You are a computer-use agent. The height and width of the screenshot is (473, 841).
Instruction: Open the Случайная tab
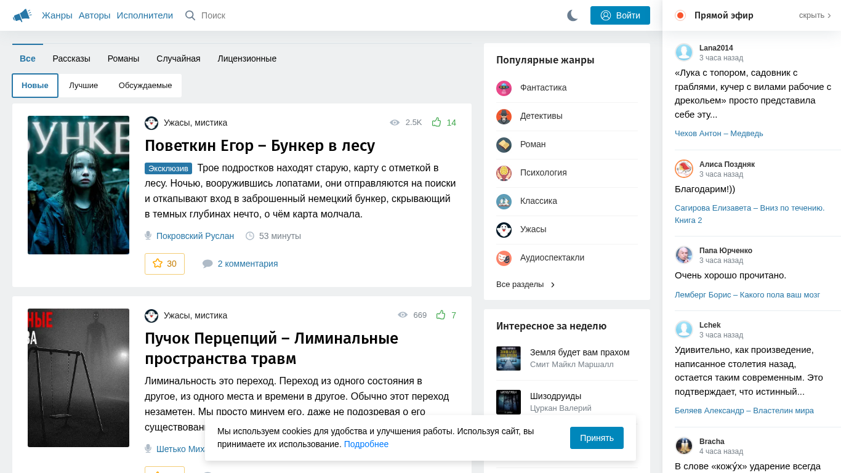(x=179, y=59)
